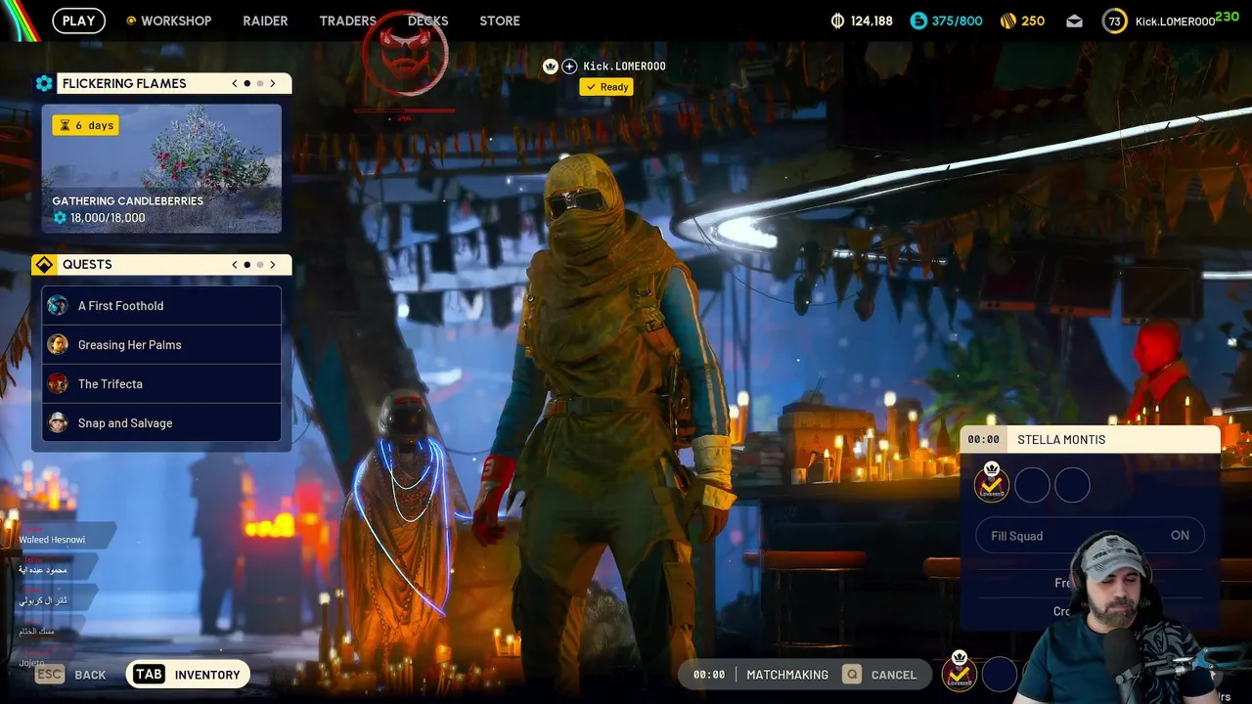Viewport: 1252px width, 704px height.
Task: Click the plus icon beside Kick.LOMEROOO
Action: point(569,66)
